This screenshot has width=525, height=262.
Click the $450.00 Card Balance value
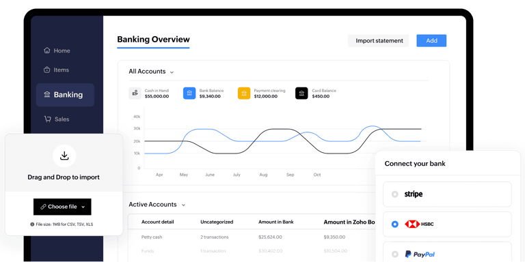pyautogui.click(x=321, y=96)
